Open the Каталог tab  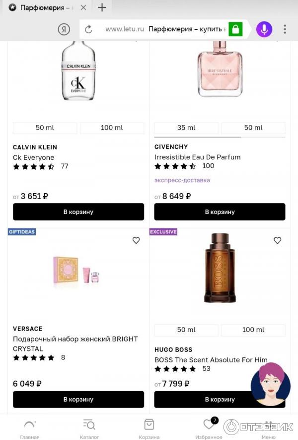89,429
